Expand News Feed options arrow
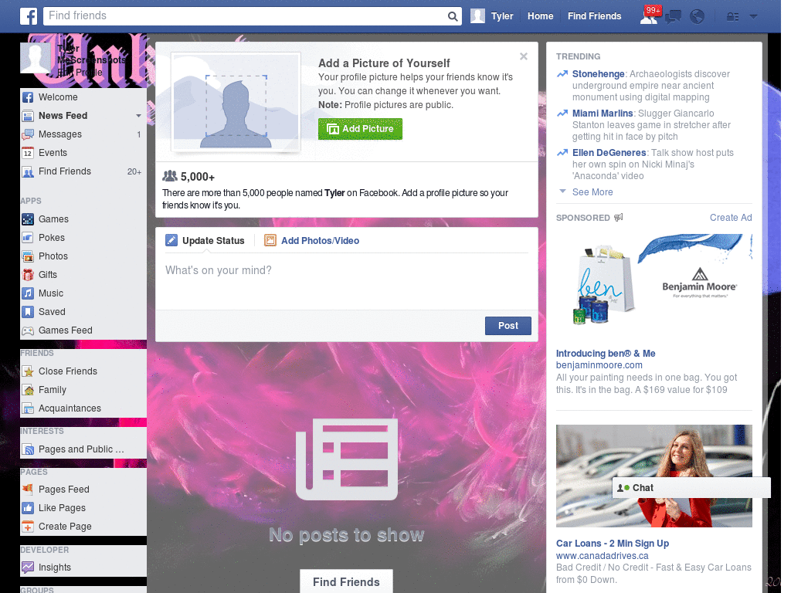Screen dimensions: 791x593 [x=138, y=116]
